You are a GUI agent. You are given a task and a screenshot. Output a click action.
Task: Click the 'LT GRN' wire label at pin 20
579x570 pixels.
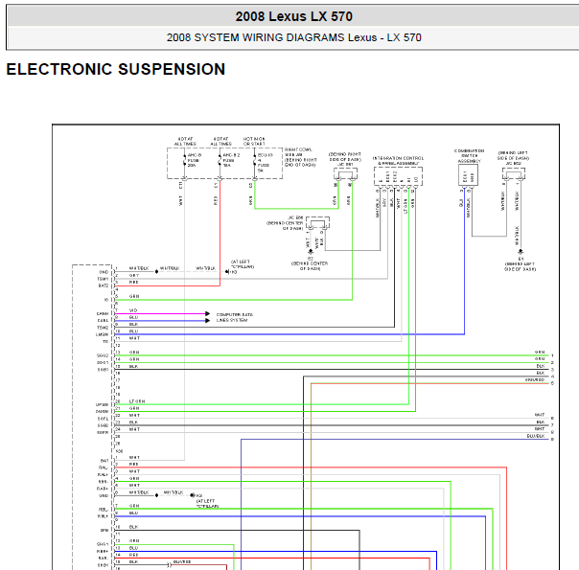[137, 401]
